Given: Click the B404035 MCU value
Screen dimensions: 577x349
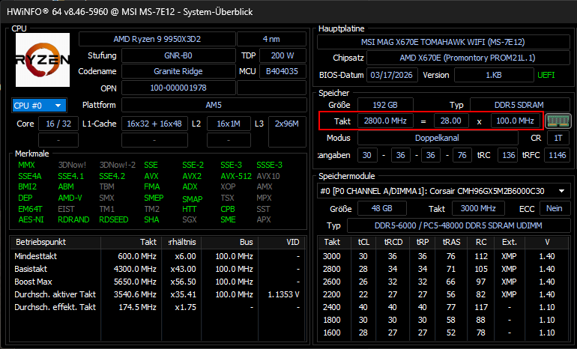Looking at the screenshot, I should [x=283, y=71].
